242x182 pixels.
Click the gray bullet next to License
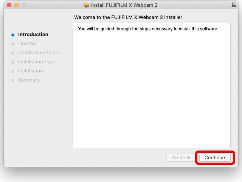click(x=13, y=44)
